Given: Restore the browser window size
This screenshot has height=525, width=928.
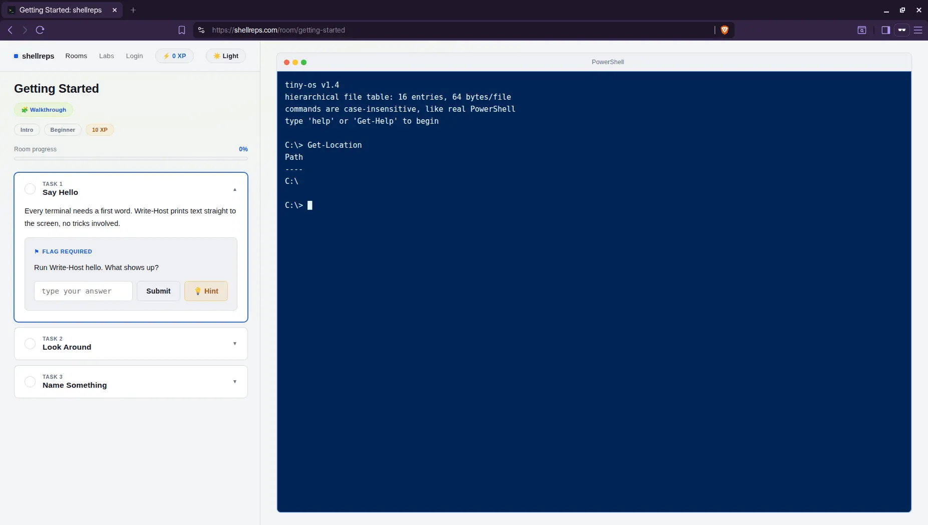Looking at the screenshot, I should tap(902, 10).
